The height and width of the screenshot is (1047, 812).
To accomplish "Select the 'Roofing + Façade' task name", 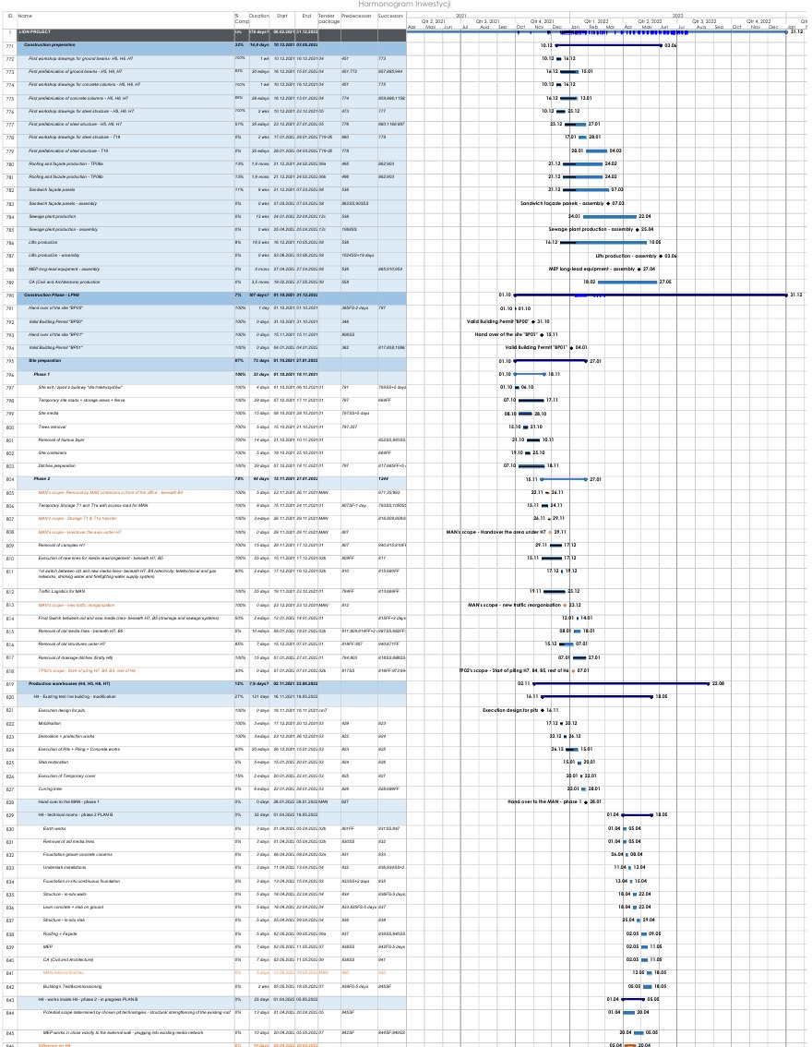I will tap(60, 934).
